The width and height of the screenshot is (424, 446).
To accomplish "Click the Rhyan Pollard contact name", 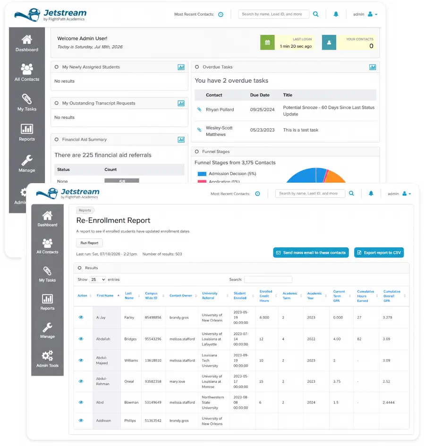I will (x=220, y=109).
